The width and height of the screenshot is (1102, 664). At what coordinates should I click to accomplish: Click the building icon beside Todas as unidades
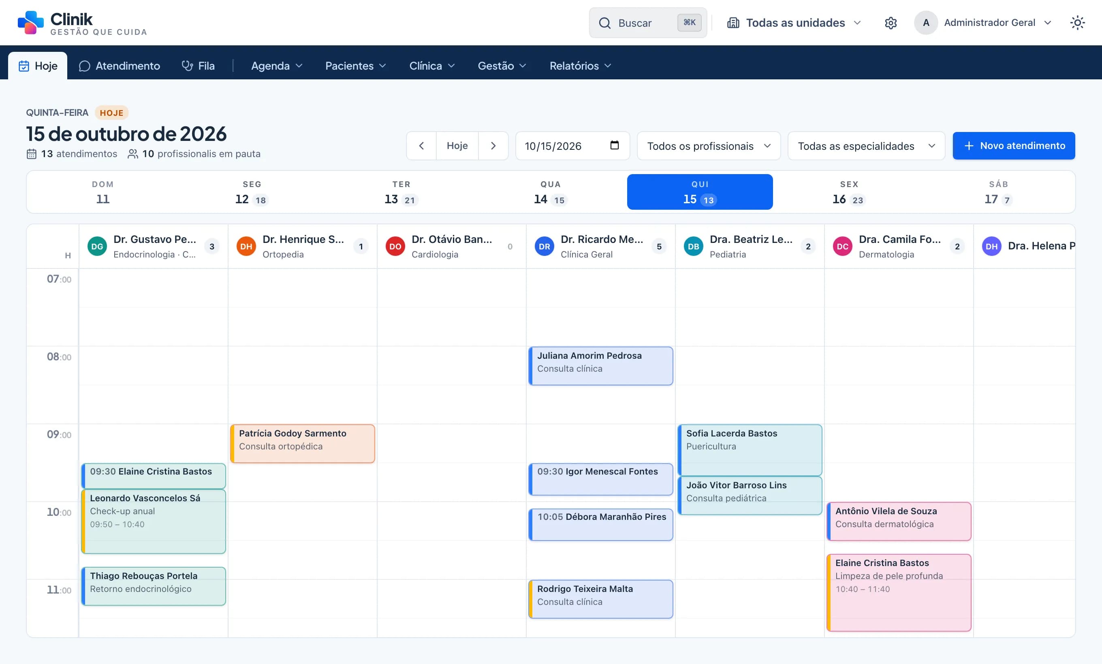point(733,23)
